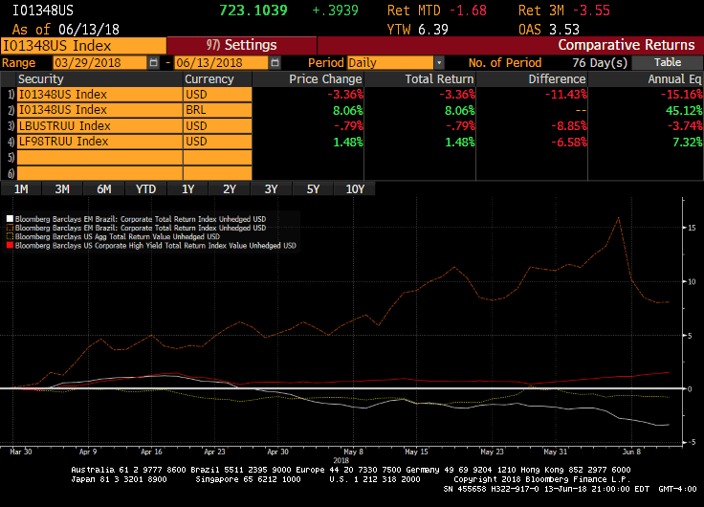The width and height of the screenshot is (704, 507).
Task: Expand the Period Daily dropdown arrow
Action: click(x=440, y=63)
